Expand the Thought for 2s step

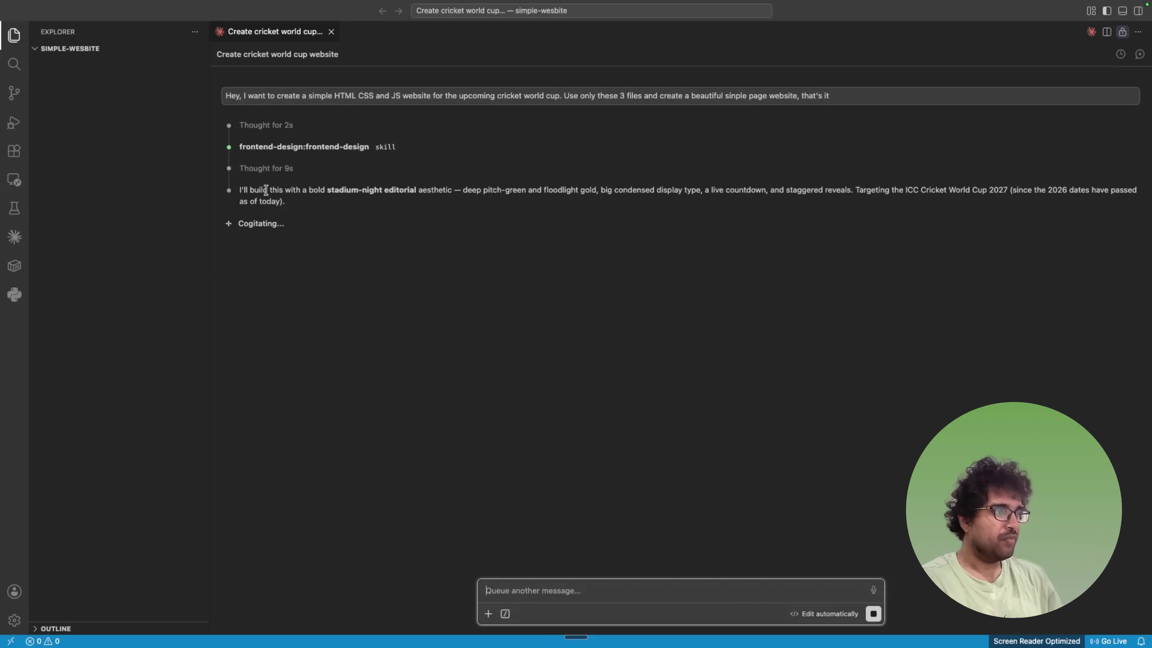pos(266,125)
